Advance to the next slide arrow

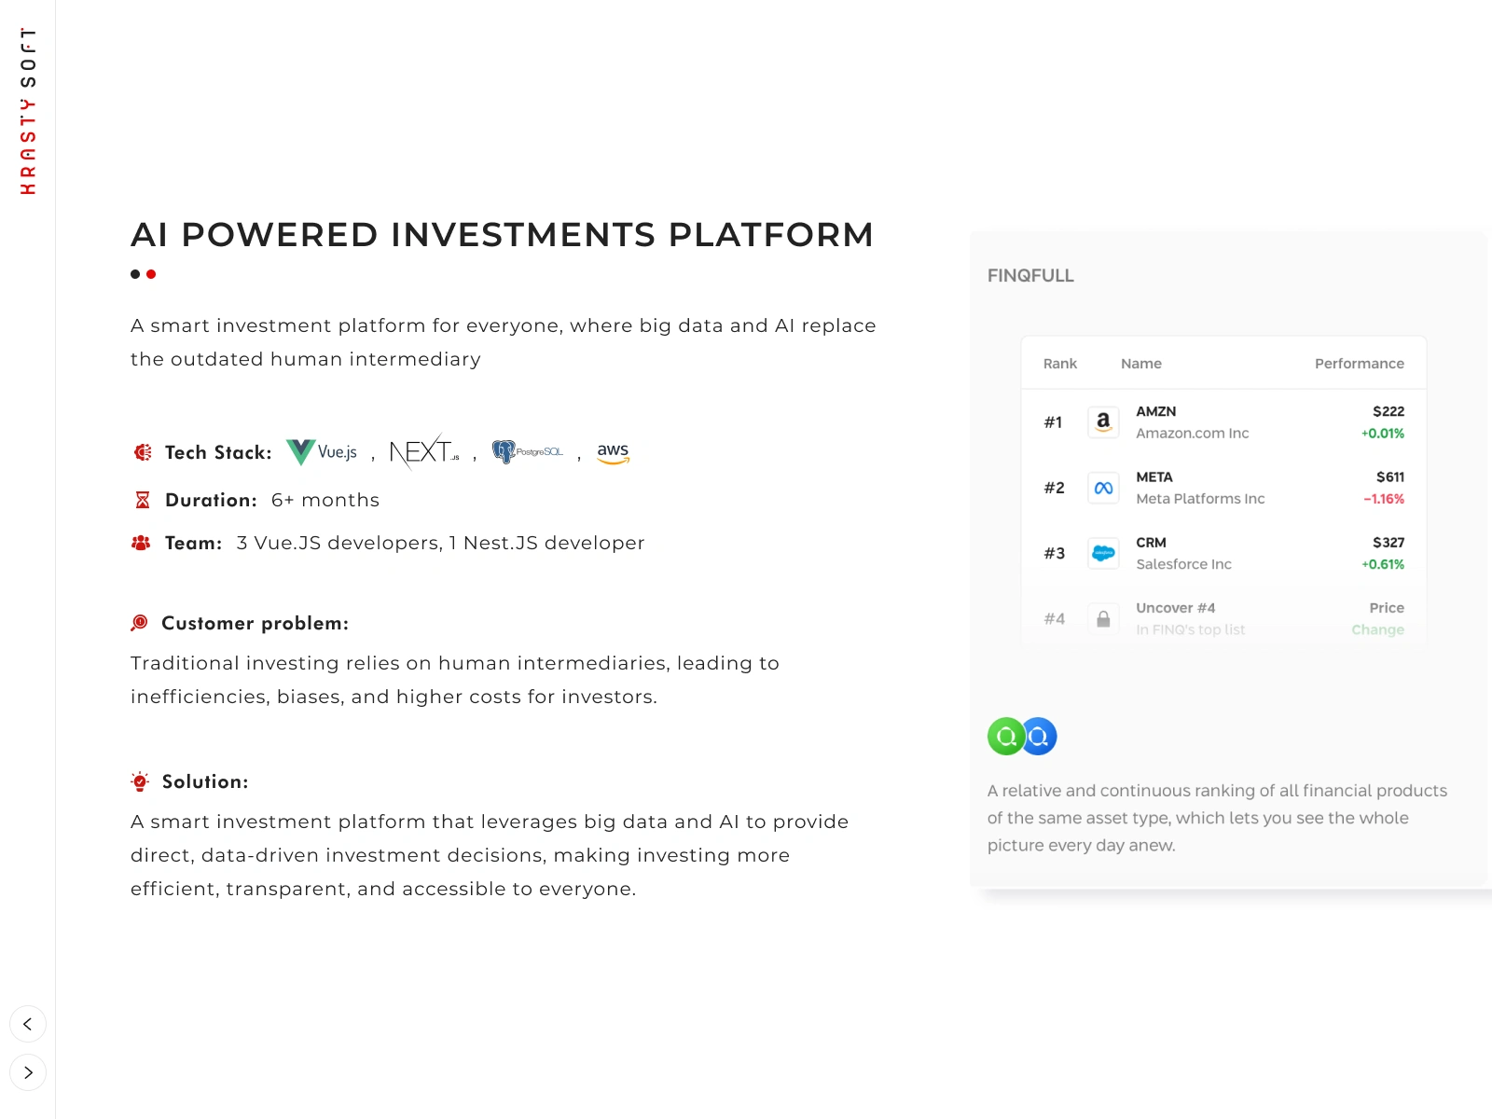28,1072
